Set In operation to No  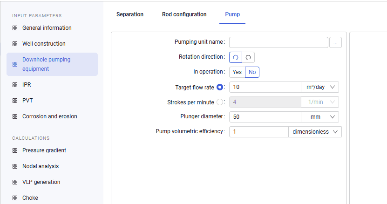point(252,72)
